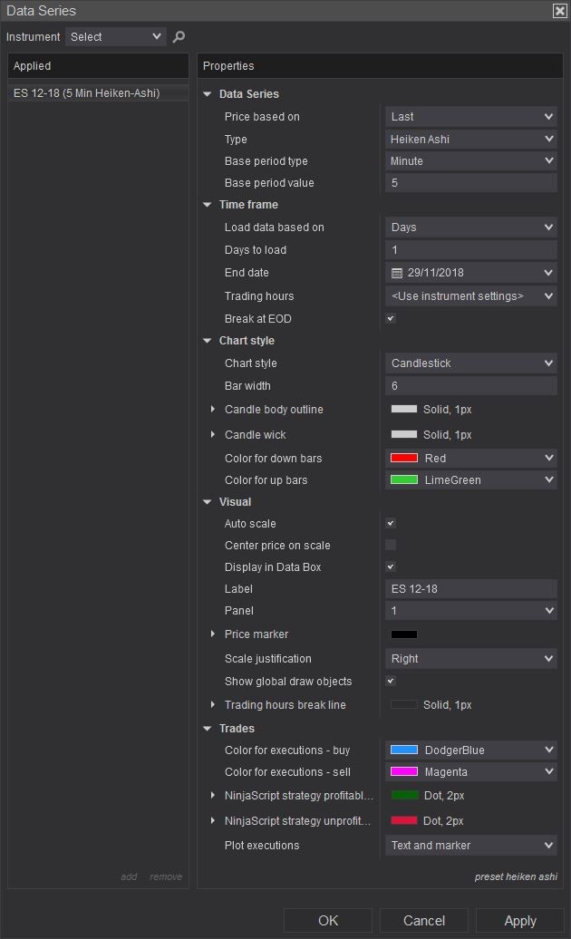Open the Instrument Select dropdown
The image size is (571, 939).
(115, 36)
